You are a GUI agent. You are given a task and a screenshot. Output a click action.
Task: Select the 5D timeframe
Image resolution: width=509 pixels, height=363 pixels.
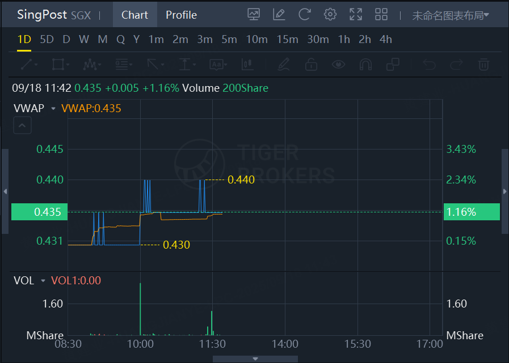47,40
